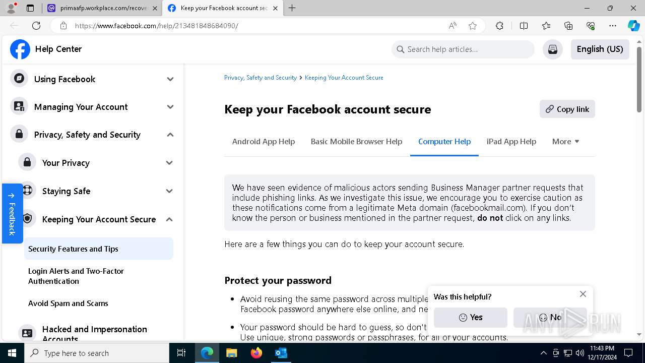Click the Facebook logo in Help Center
The image size is (645, 363).
pyautogui.click(x=20, y=49)
